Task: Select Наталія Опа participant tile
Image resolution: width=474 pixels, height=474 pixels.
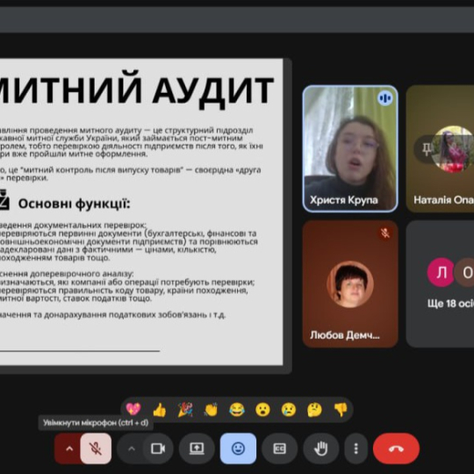Action: (440, 148)
